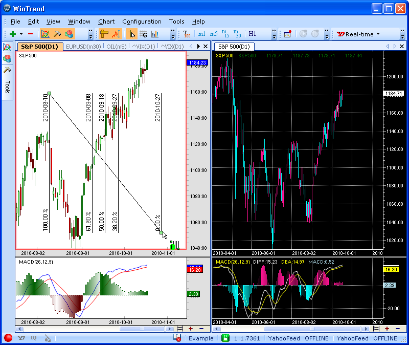Click the left chart horizontal scrollbar thumb
Image resolution: width=409 pixels, height=345 pixels.
143,329
